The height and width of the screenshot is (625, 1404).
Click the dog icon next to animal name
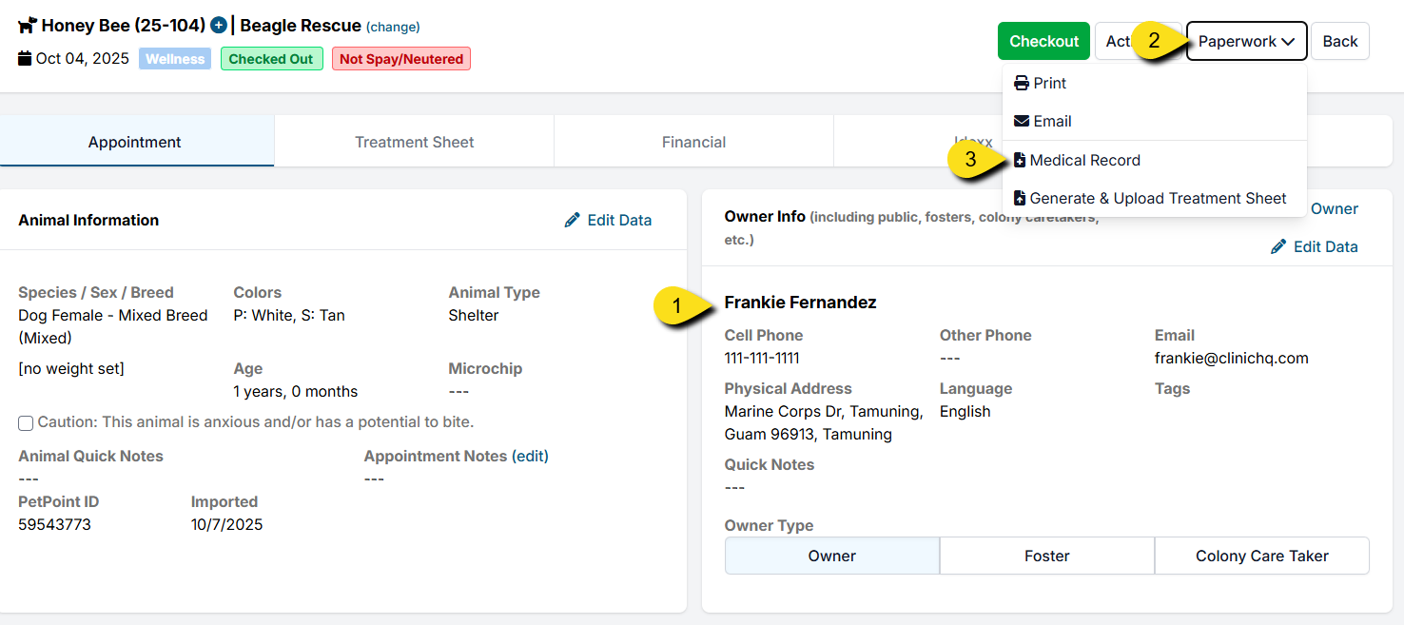(28, 26)
